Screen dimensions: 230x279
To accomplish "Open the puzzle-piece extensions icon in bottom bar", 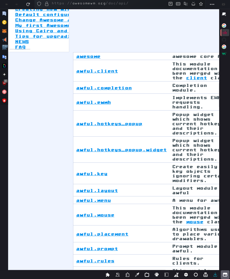I will (x=108, y=275).
